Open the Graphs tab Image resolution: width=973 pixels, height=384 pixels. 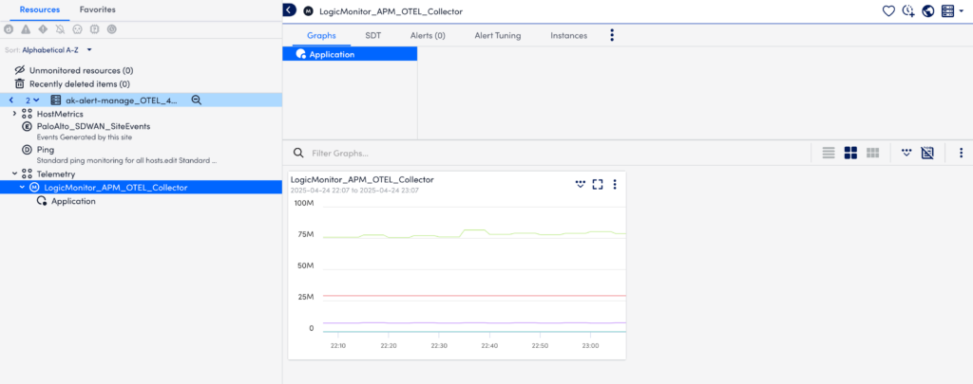coord(321,35)
